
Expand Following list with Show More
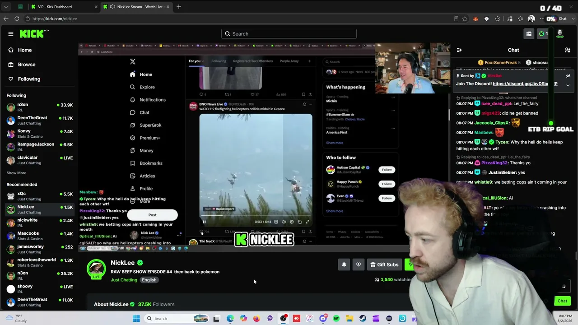(16, 173)
